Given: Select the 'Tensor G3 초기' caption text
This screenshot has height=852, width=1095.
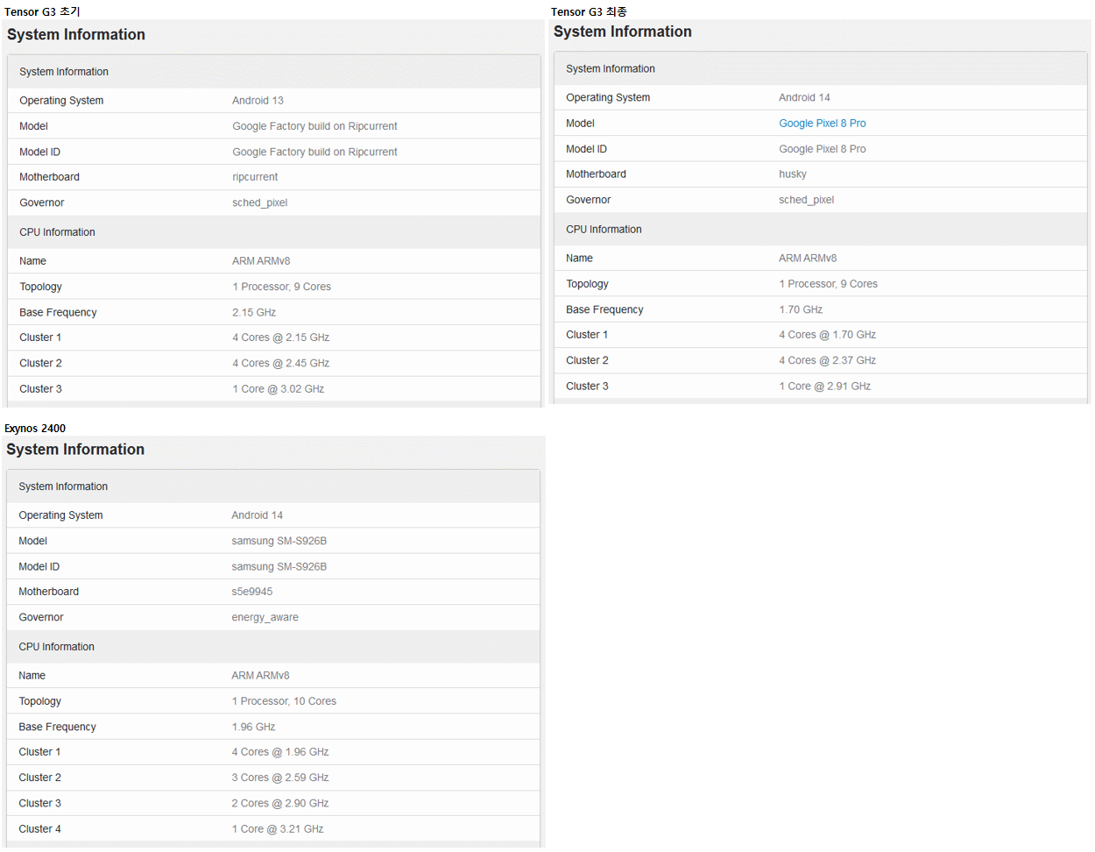Looking at the screenshot, I should click(42, 12).
